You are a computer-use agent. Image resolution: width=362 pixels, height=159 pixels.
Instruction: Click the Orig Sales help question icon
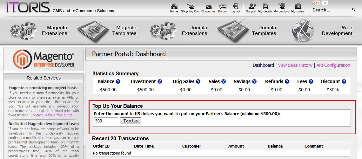(198, 81)
